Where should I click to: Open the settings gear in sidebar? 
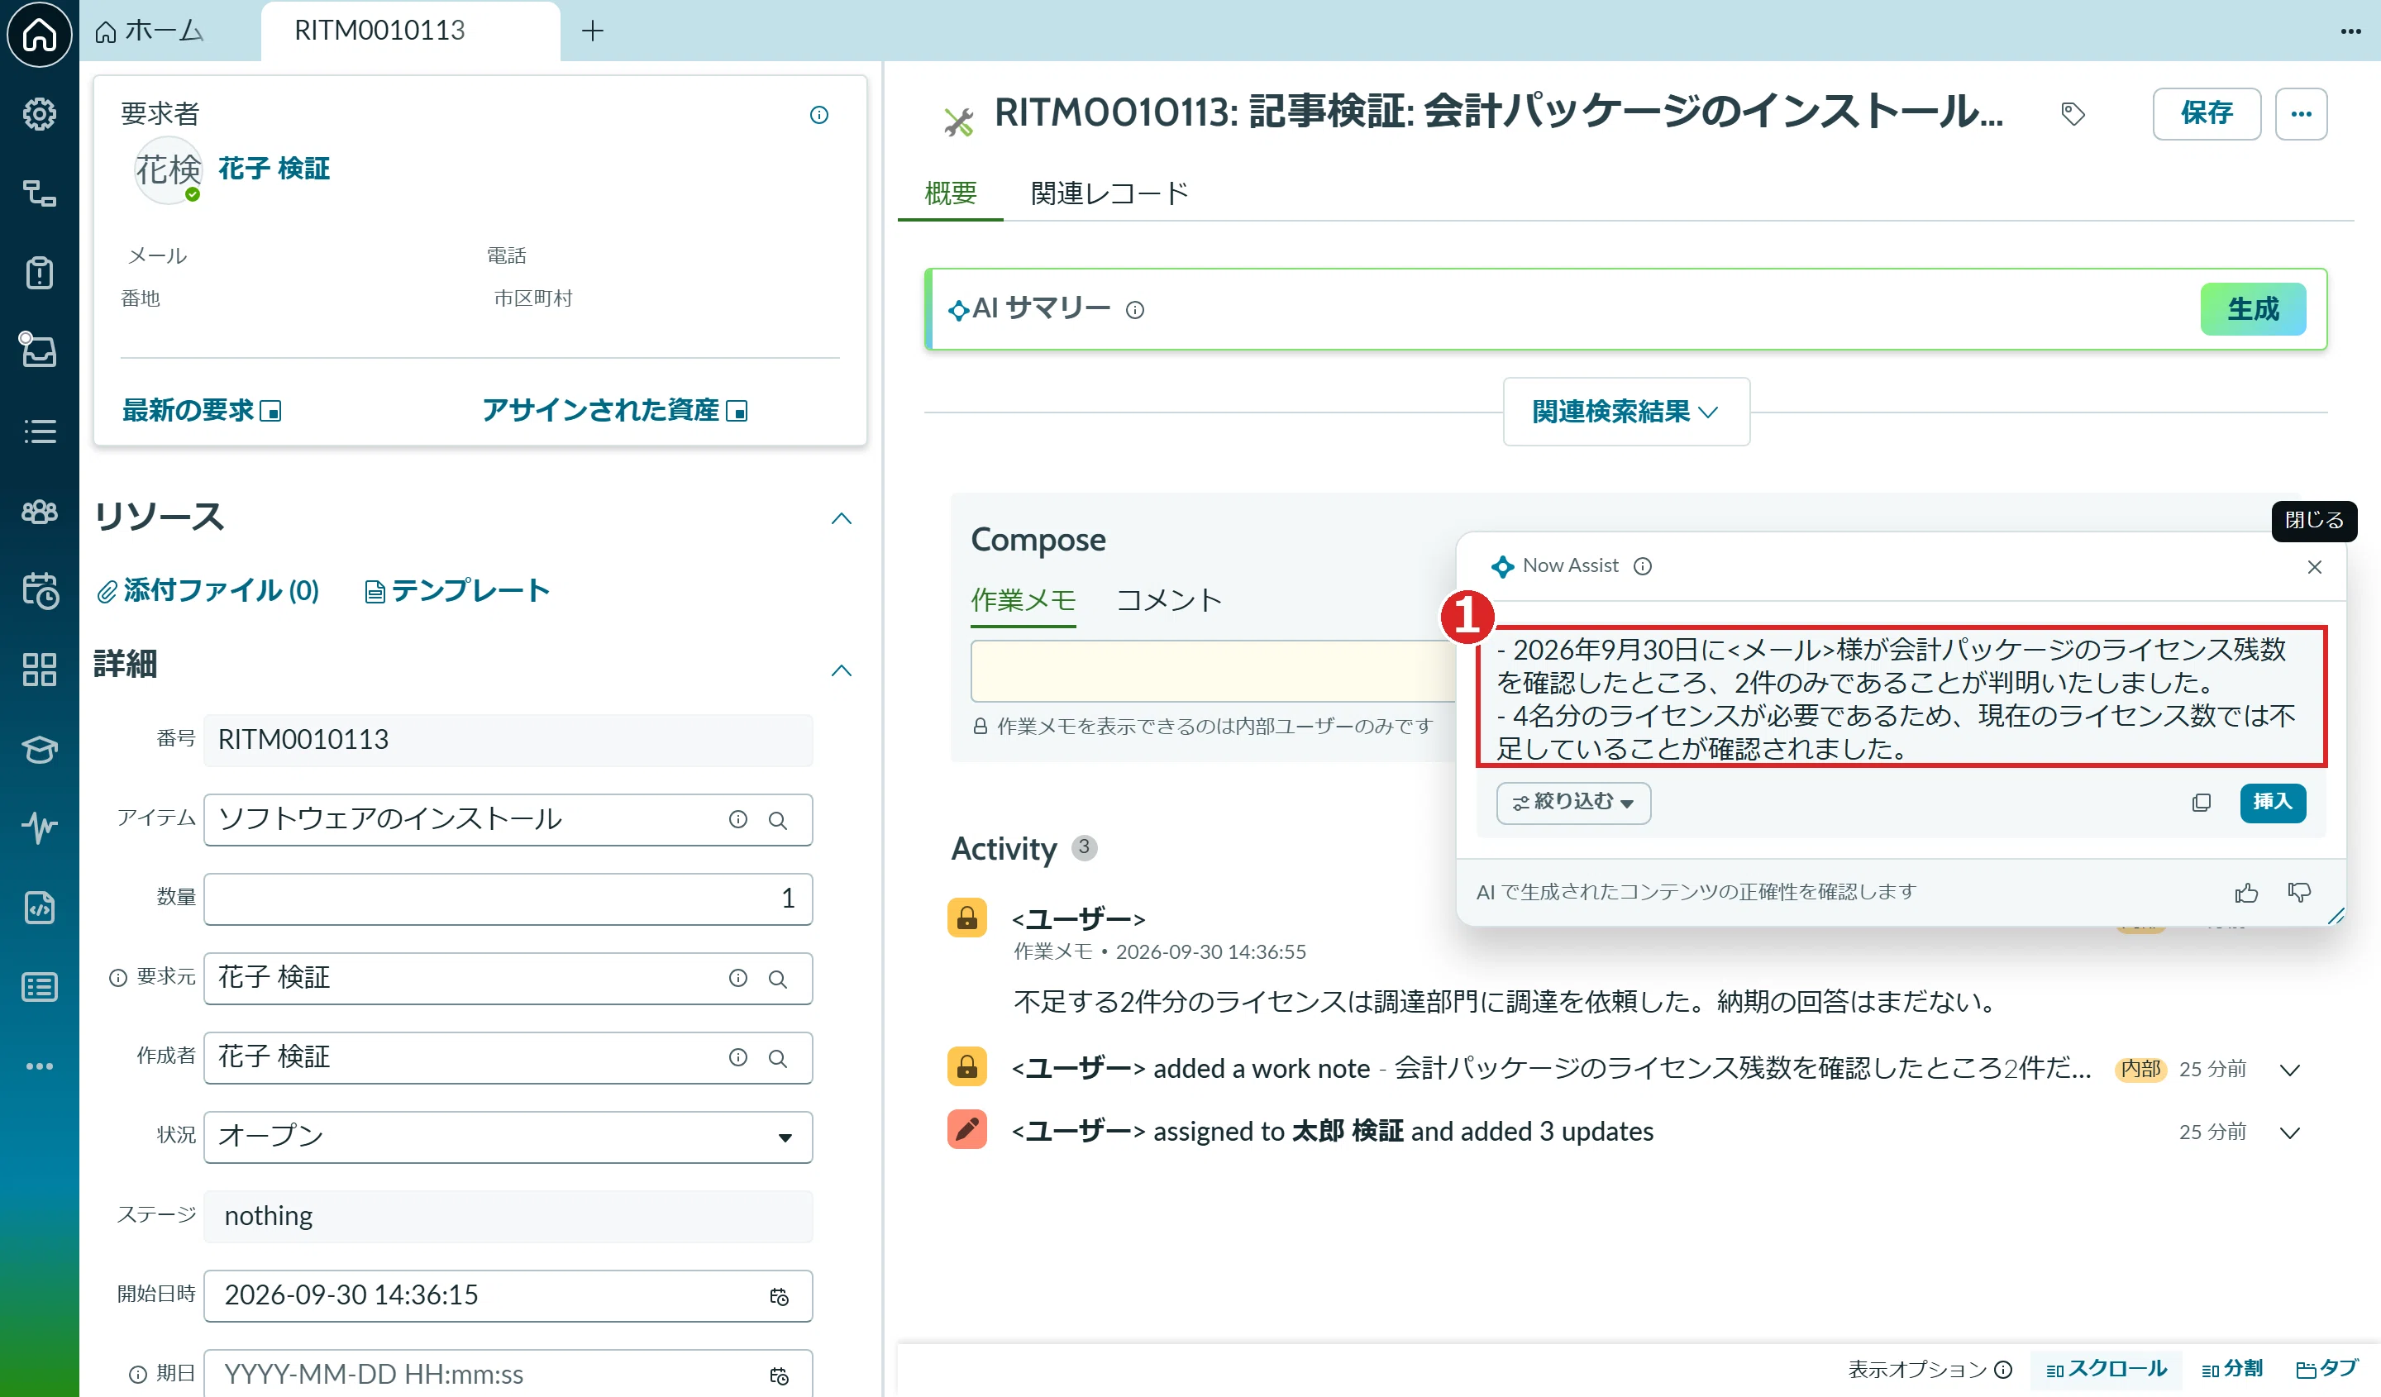pyautogui.click(x=39, y=114)
